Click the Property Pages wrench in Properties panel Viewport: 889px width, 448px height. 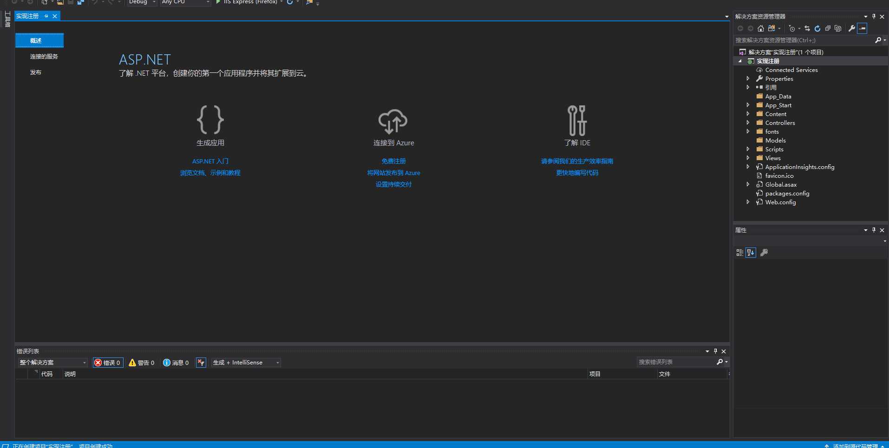point(764,253)
